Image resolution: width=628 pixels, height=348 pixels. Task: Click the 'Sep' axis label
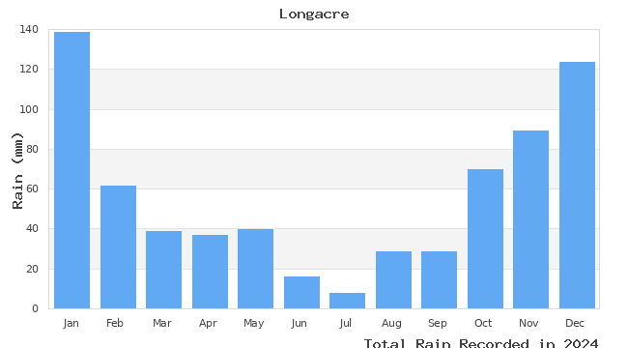[438, 323]
